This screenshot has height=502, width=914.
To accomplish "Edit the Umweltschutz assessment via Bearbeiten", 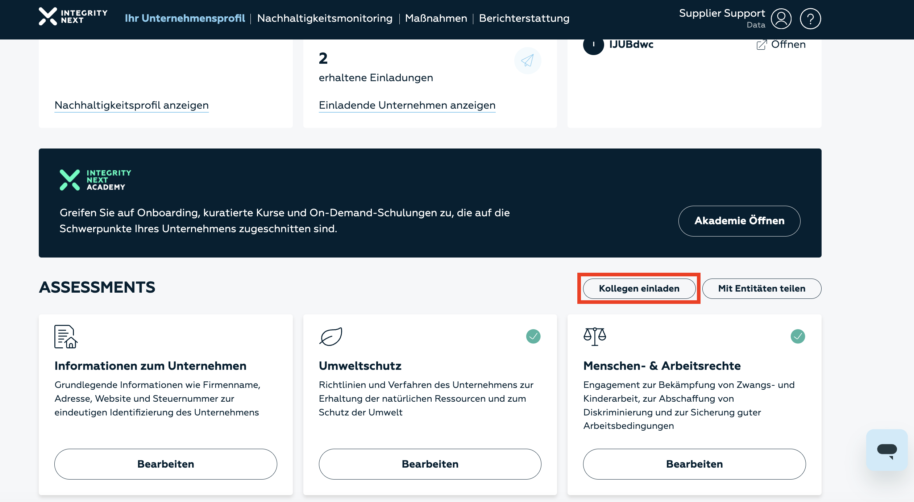I will (430, 464).
